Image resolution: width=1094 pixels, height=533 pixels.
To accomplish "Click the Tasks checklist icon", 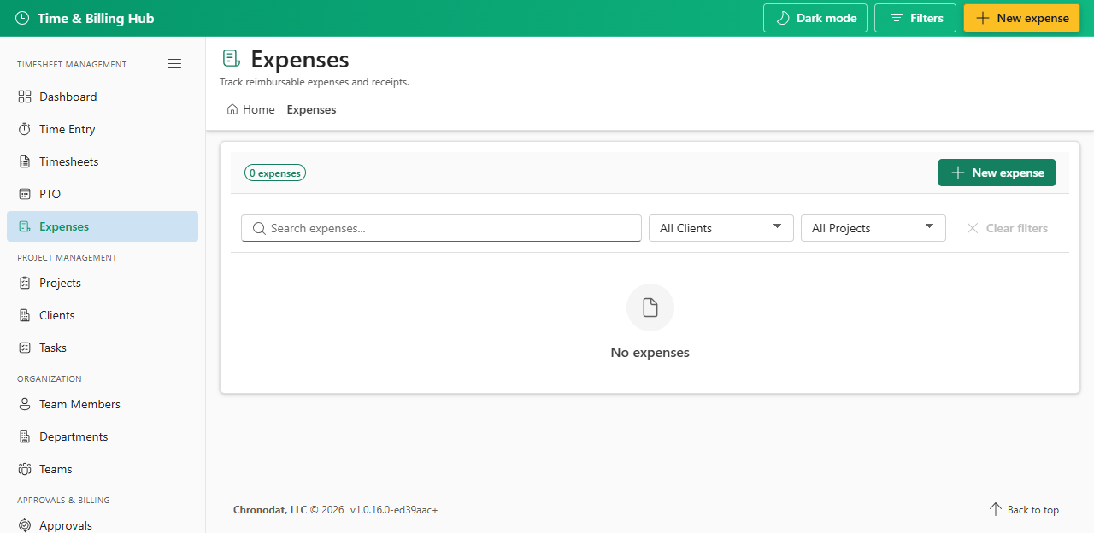I will [25, 348].
